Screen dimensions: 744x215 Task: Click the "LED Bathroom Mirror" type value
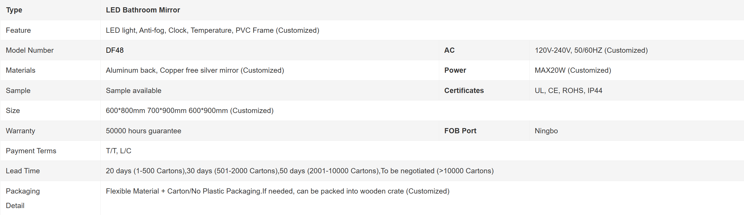pyautogui.click(x=143, y=10)
